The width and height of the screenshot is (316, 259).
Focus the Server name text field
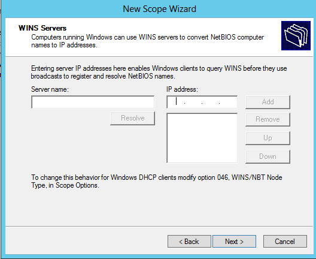coord(93,102)
